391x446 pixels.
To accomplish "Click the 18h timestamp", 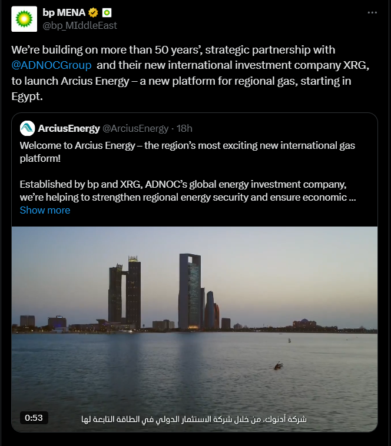I will (x=184, y=128).
